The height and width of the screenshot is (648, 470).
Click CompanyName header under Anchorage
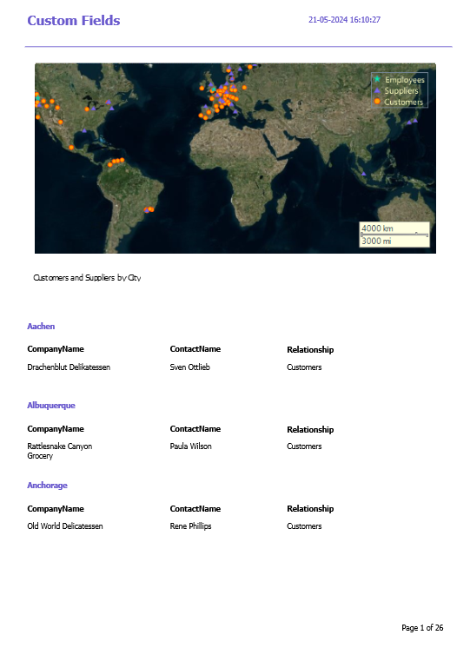coord(56,509)
